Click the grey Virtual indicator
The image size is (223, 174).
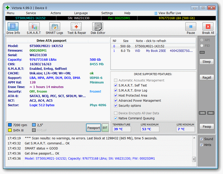click(x=34, y=130)
